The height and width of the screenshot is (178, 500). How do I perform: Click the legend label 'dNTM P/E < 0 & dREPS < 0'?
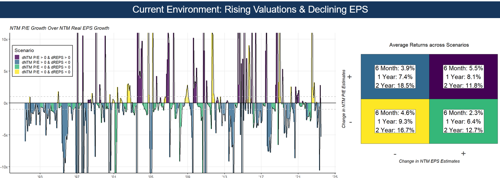point(46,72)
